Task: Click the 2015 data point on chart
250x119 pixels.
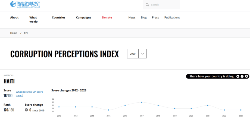Action: (109, 110)
